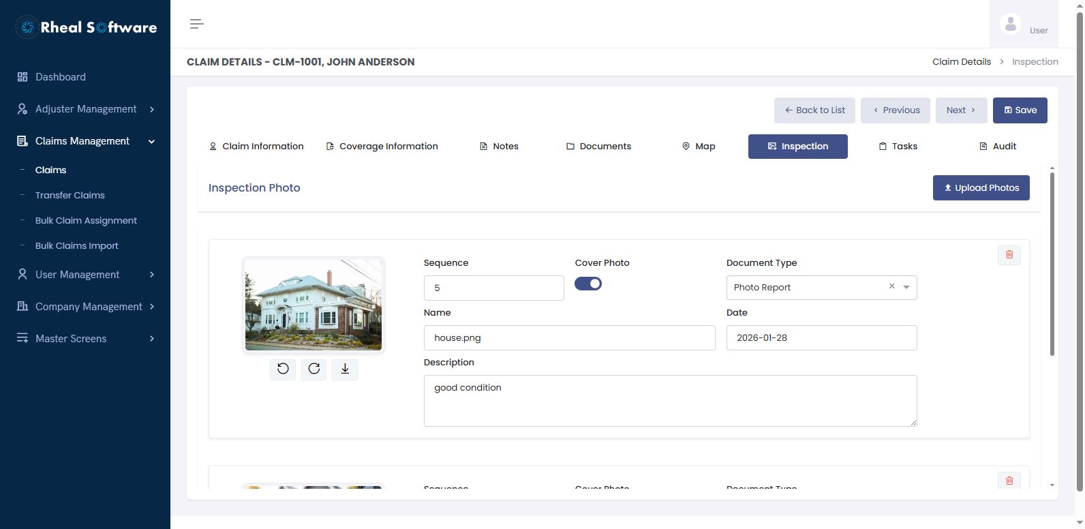Viewport: 1085px width, 529px height.
Task: Open Bulk Claims Import page
Action: point(77,245)
